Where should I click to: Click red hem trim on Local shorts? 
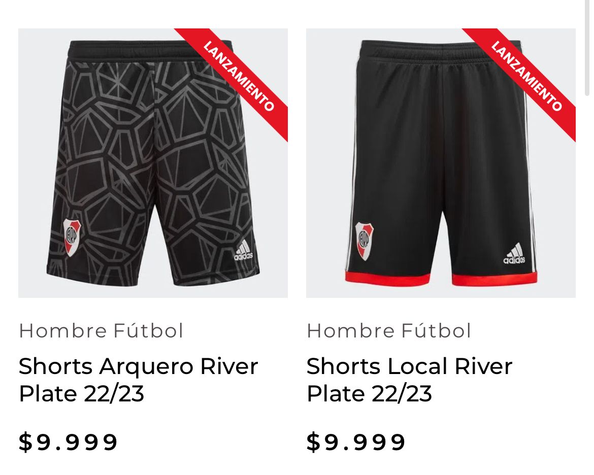click(388, 279)
